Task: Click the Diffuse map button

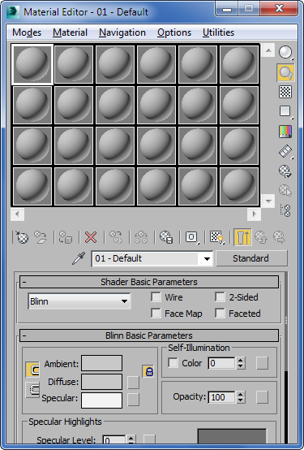Action: (x=133, y=383)
